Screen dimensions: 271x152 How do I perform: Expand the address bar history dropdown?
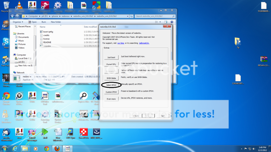[x=128, y=16]
